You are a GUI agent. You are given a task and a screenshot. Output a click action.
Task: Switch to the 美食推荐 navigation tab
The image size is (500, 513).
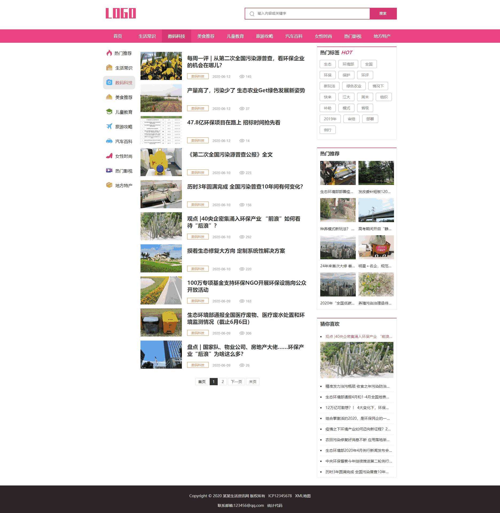206,36
